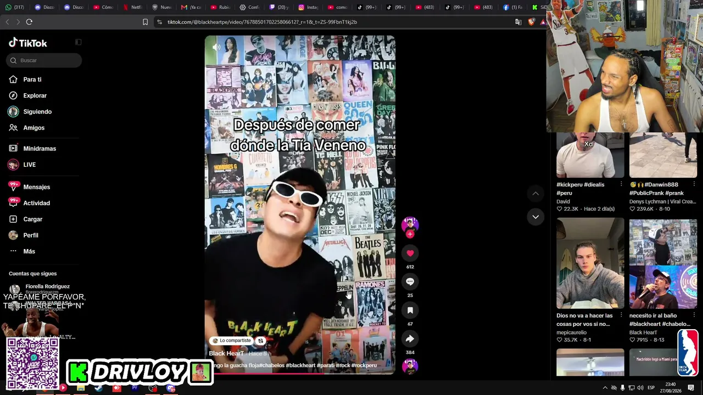Bookmark this page in the browser toolbar
The image size is (703, 395).
145,22
